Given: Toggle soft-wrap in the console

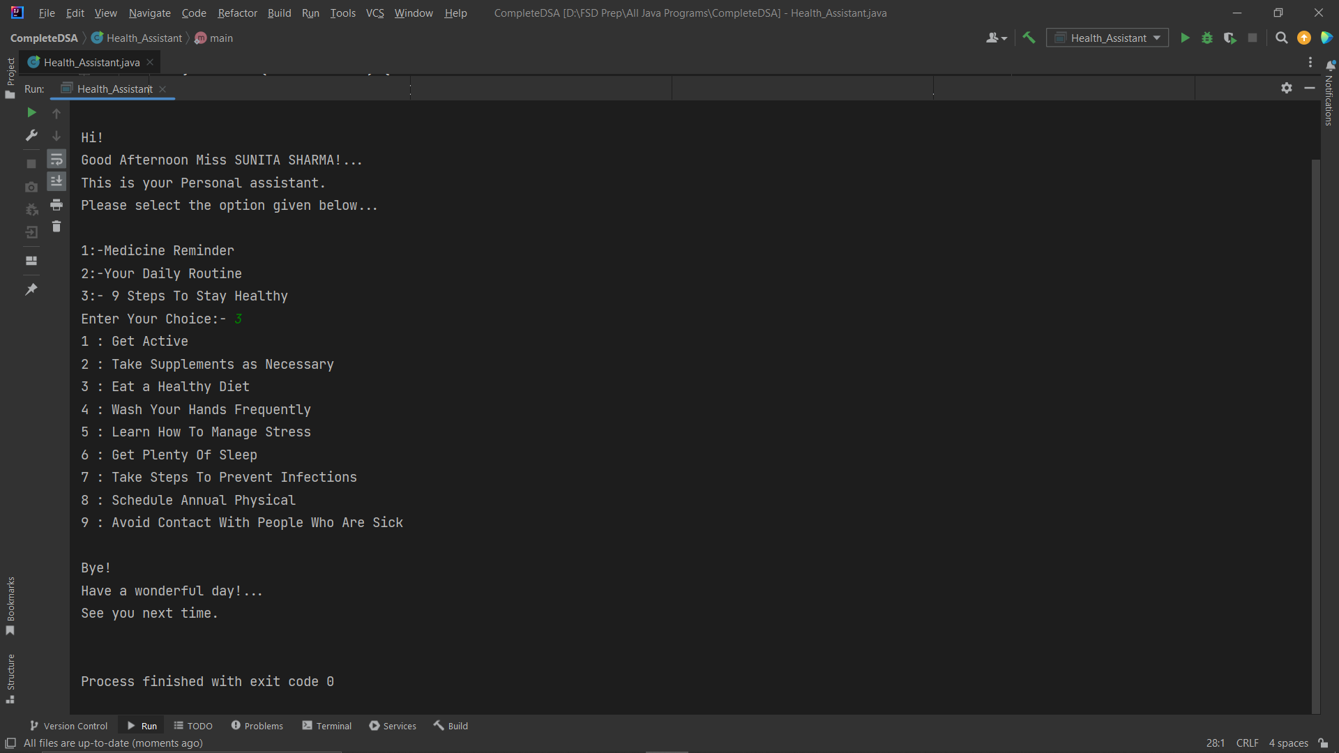Looking at the screenshot, I should [56, 160].
